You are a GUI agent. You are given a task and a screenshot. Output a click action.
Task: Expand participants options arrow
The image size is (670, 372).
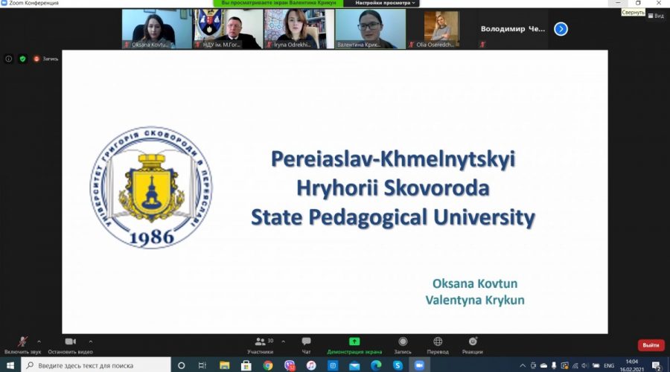(284, 341)
